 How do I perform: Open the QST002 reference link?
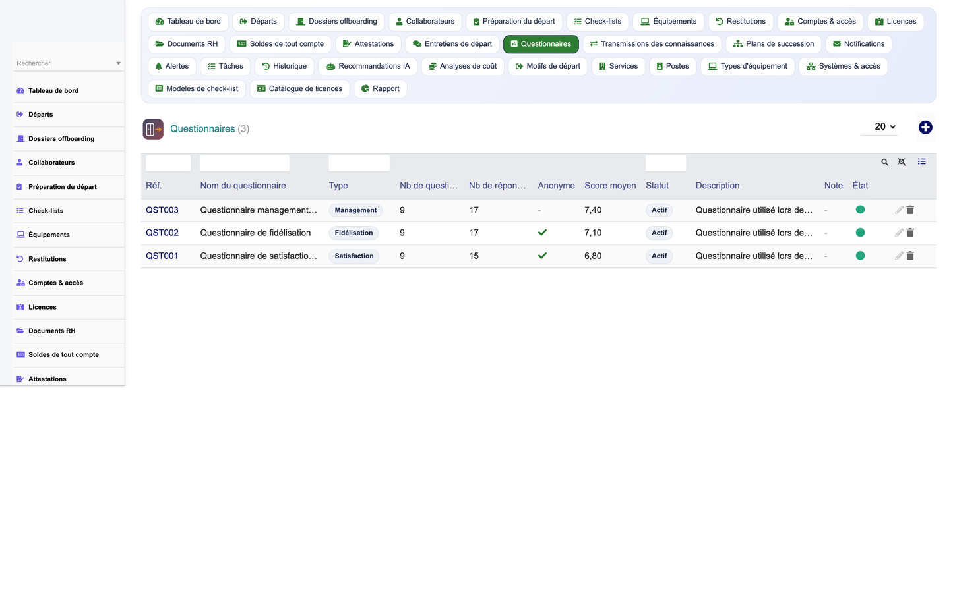click(x=162, y=233)
